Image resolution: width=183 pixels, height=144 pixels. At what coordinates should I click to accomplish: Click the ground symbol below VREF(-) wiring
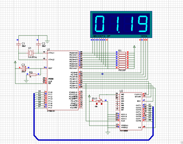[x=108, y=133]
